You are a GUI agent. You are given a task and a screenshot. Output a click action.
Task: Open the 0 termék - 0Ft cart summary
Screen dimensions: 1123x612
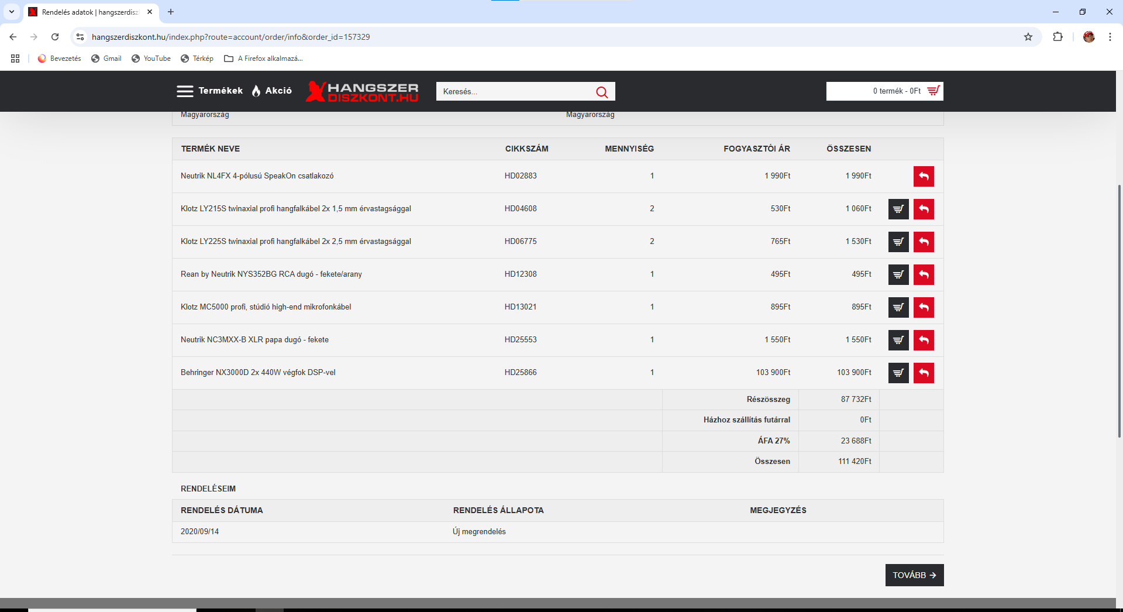click(x=884, y=91)
